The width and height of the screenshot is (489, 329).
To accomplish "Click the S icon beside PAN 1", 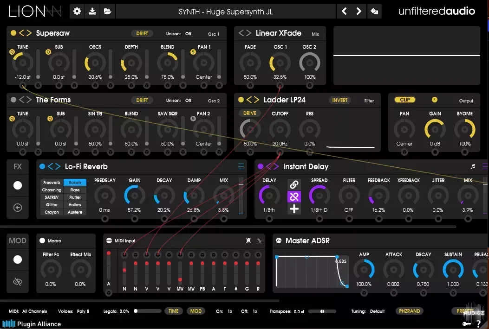I will (193, 52).
